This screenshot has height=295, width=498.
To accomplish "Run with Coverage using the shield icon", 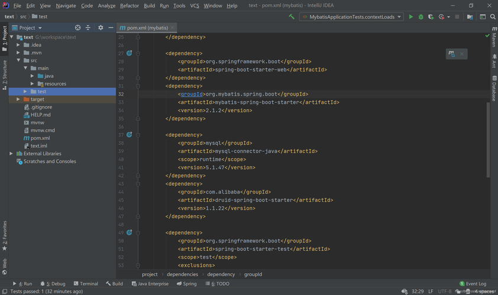I will click(431, 17).
